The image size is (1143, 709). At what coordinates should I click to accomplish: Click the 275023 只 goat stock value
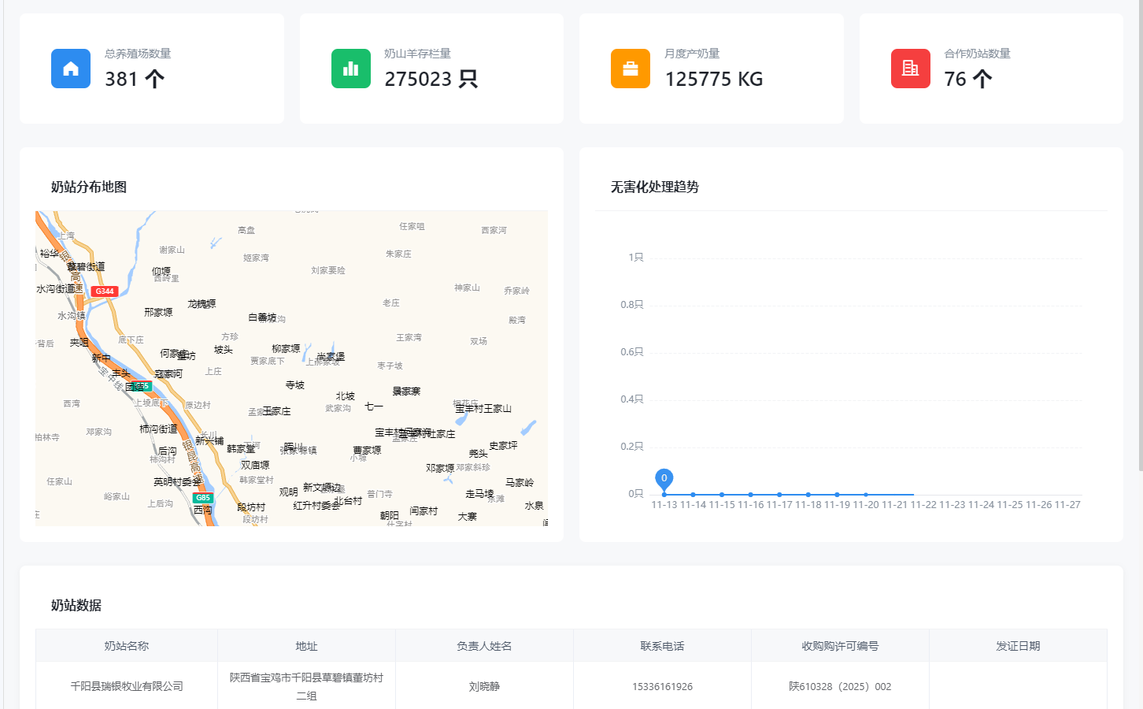(x=431, y=79)
